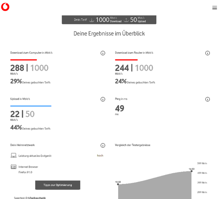Click the Firefox 91.0 browser text

[25, 172]
